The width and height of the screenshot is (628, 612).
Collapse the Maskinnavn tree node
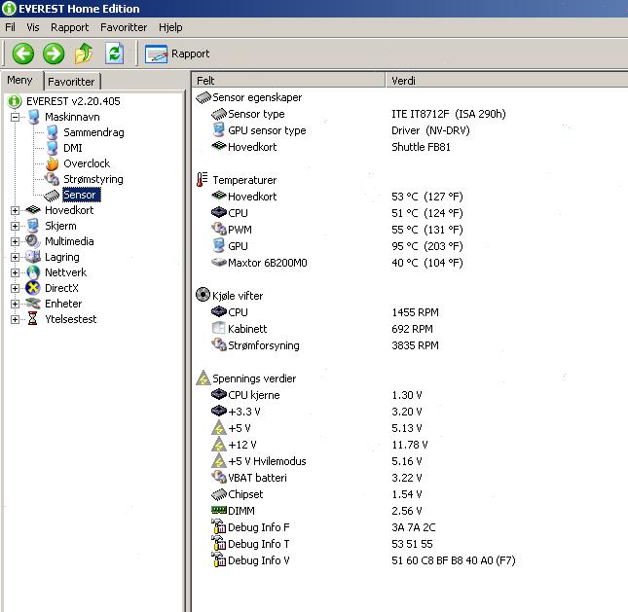16,117
